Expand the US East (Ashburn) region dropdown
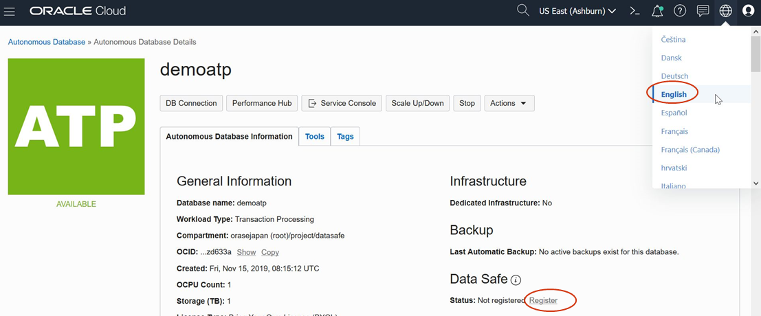Viewport: 761px width, 316px height. (577, 11)
